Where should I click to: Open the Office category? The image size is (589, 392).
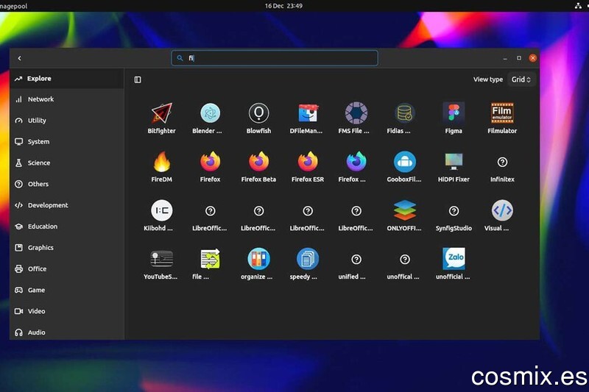67,269
